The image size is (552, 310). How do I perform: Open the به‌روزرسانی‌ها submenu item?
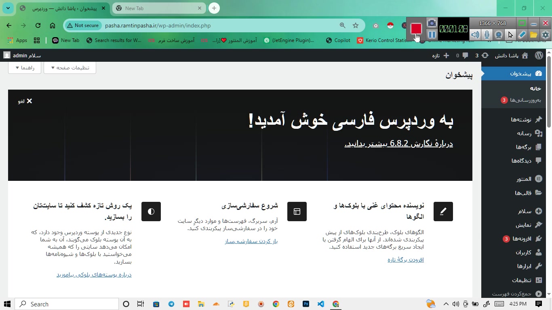click(x=521, y=100)
